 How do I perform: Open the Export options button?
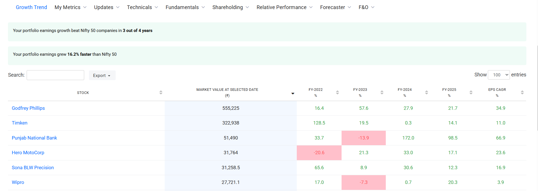102,75
